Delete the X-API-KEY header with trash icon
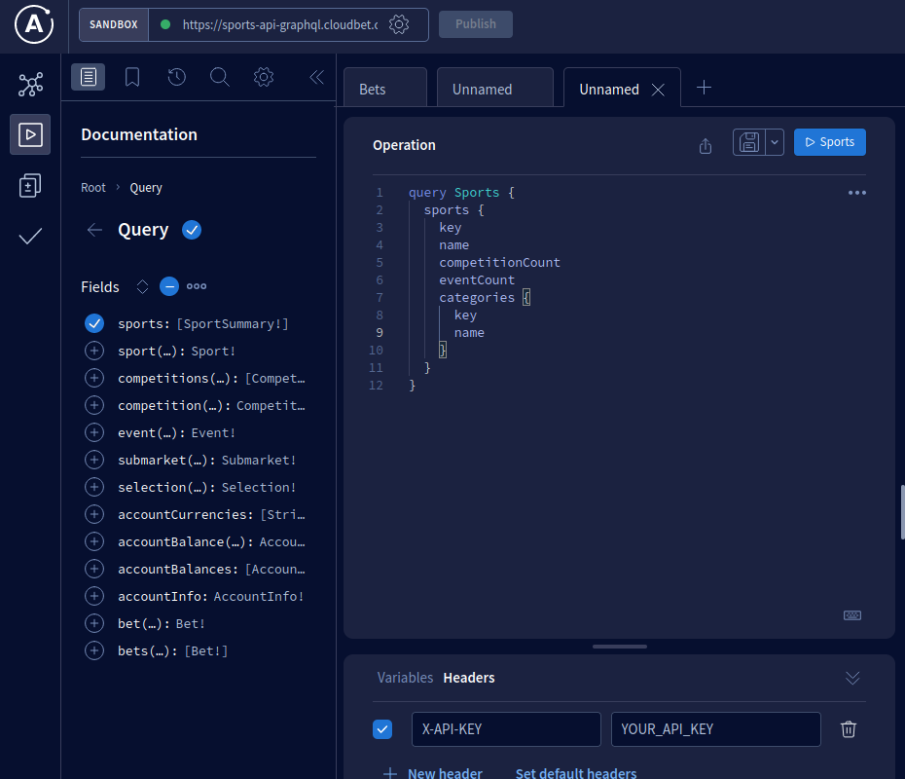The height and width of the screenshot is (779, 905). (x=849, y=729)
